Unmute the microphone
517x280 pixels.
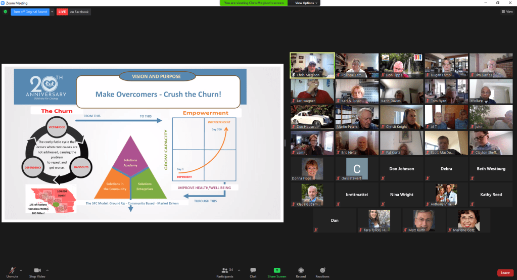point(12,271)
